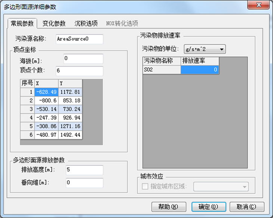Click X cell with value -628.49
Image resolution: width=273 pixels, height=218 pixels.
46,92
